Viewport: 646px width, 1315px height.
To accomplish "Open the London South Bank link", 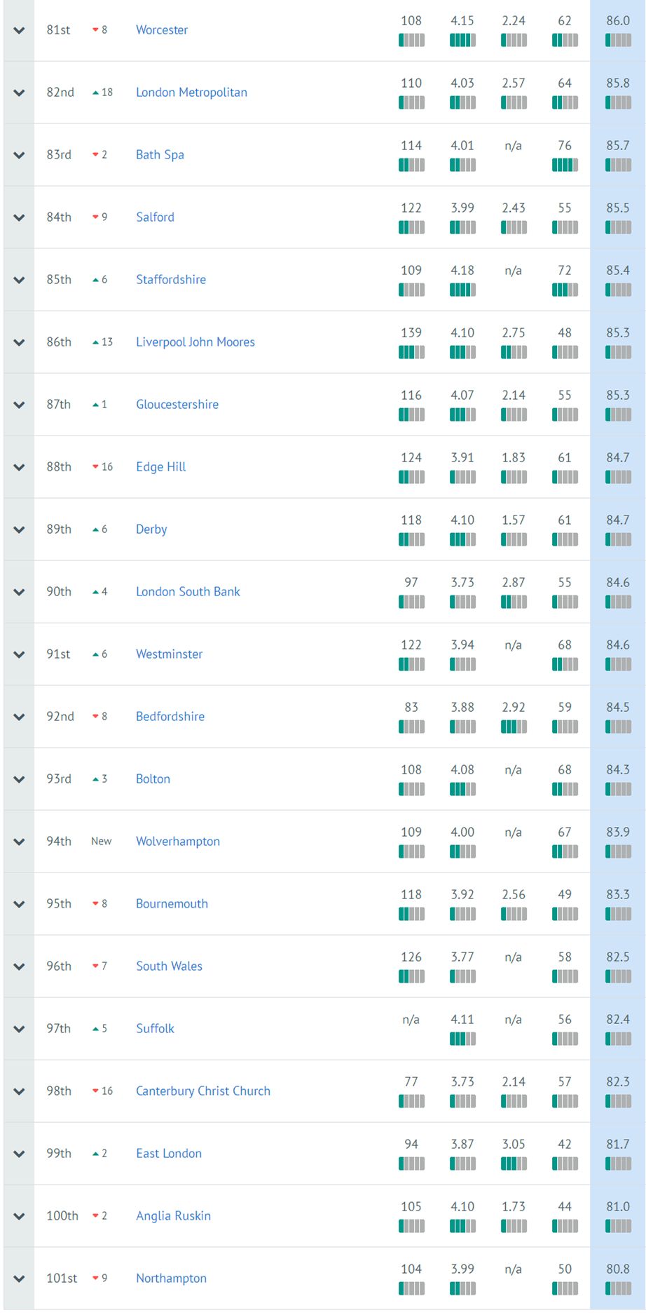I will [188, 592].
